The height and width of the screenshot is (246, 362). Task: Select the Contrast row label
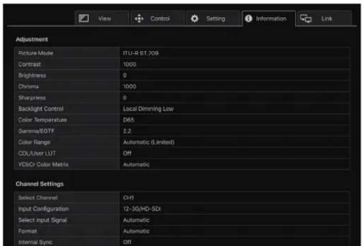[30, 64]
